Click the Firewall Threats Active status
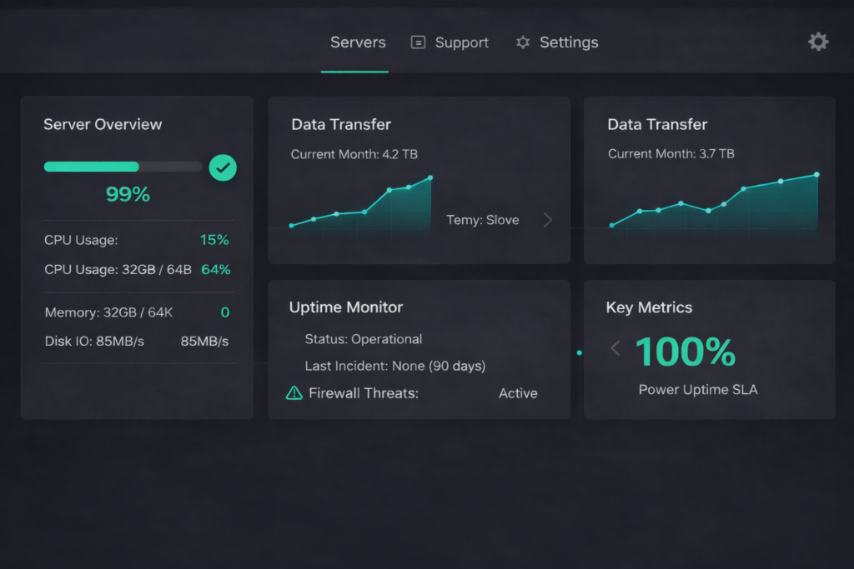Viewport: 854px width, 569px height. click(518, 393)
